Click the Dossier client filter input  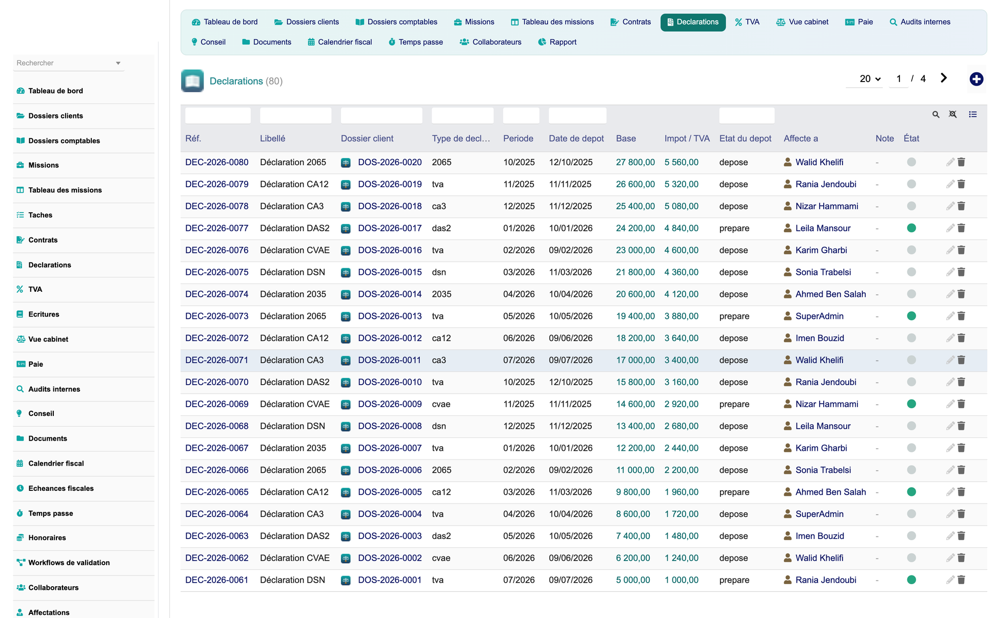382,115
